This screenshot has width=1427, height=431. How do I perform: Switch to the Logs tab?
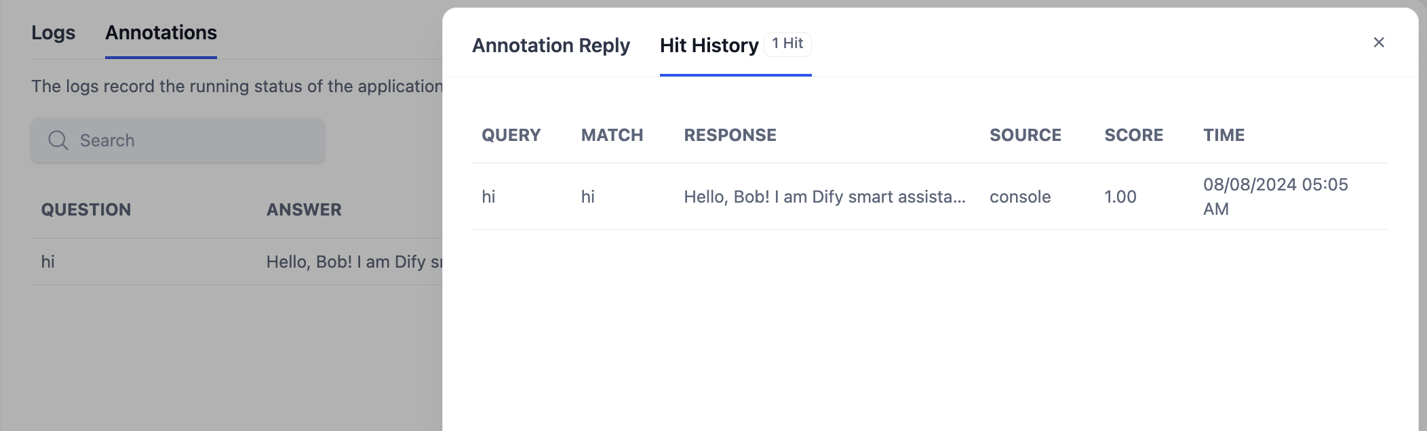tap(53, 33)
